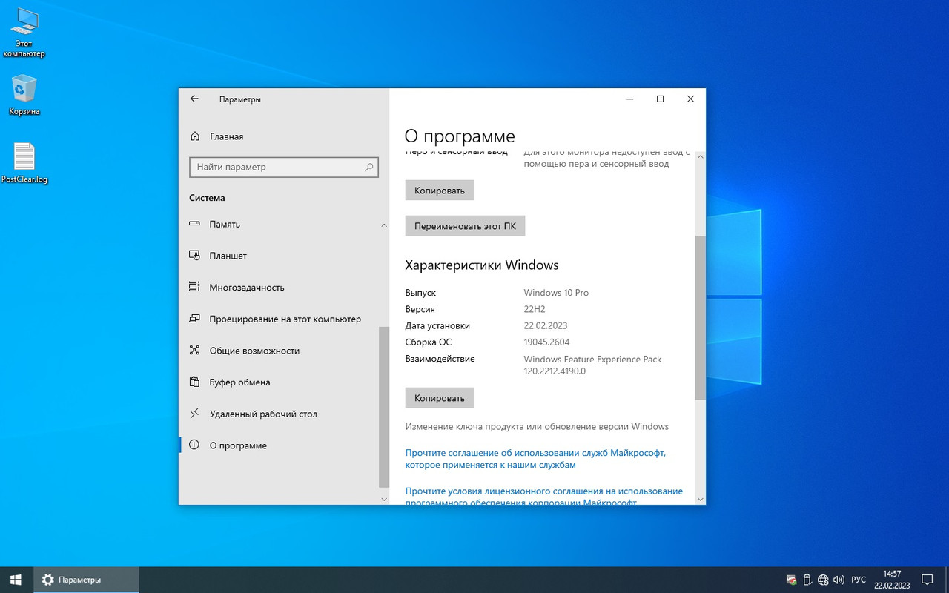
Task: Click the Характеристики Windows heading
Action: 482,265
